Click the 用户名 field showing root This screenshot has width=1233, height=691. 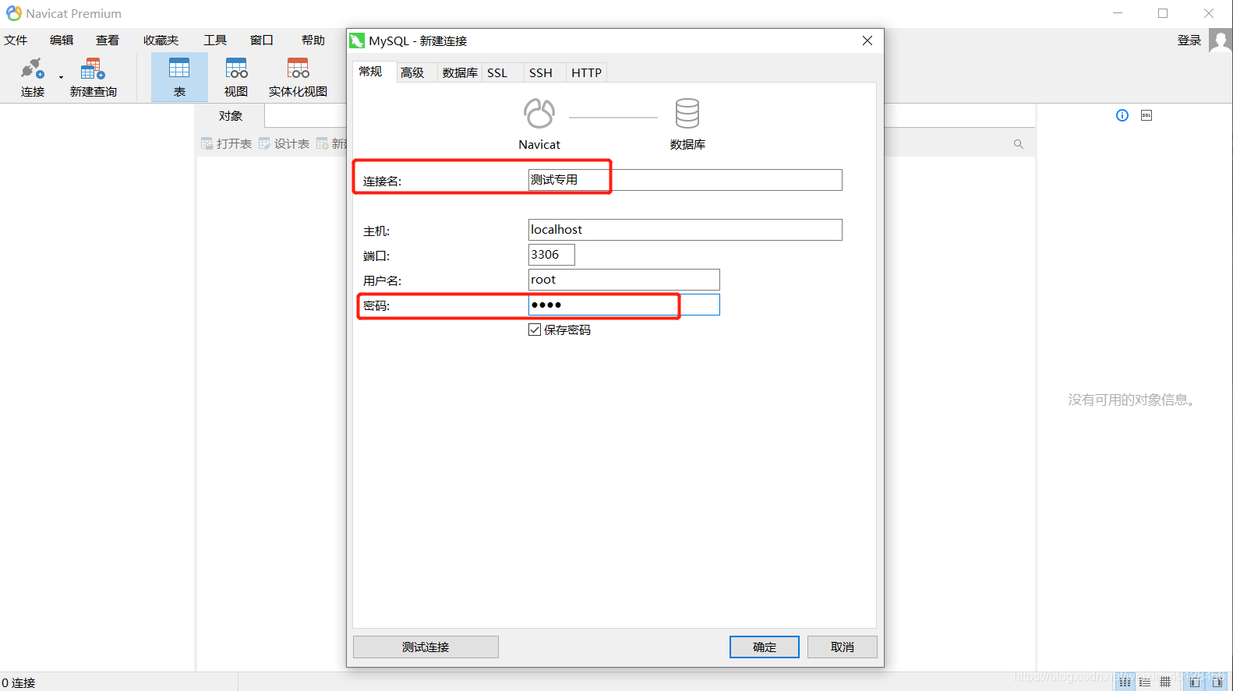pyautogui.click(x=624, y=280)
